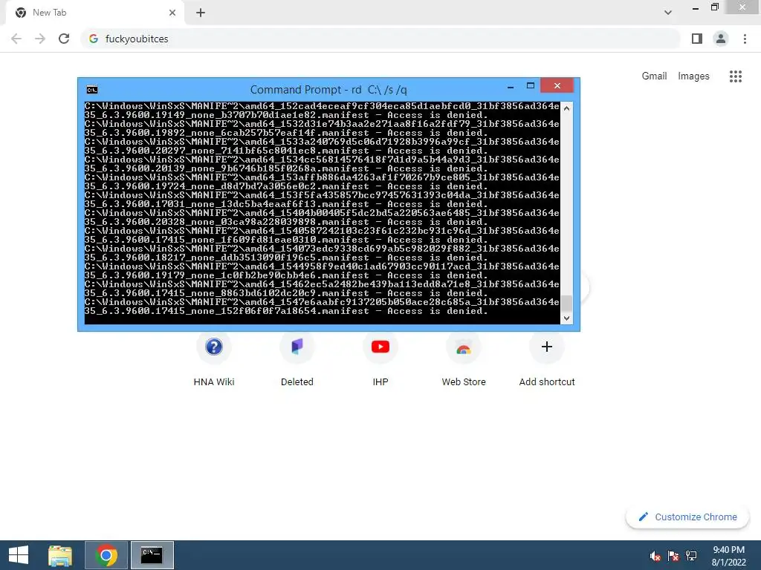Image resolution: width=761 pixels, height=570 pixels.
Task: Open the Google apps grid
Action: click(736, 76)
